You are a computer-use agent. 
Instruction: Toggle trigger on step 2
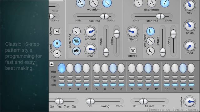tap(70, 68)
